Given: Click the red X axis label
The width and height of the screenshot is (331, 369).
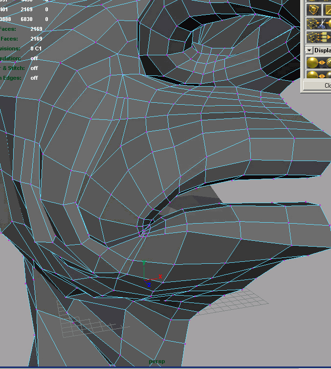Looking at the screenshot, I should click(x=160, y=277).
